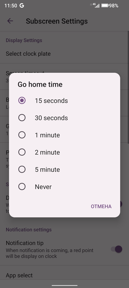129x288 pixels.
Task: Click the Notification tip description text
Action: pyautogui.click(x=50, y=253)
